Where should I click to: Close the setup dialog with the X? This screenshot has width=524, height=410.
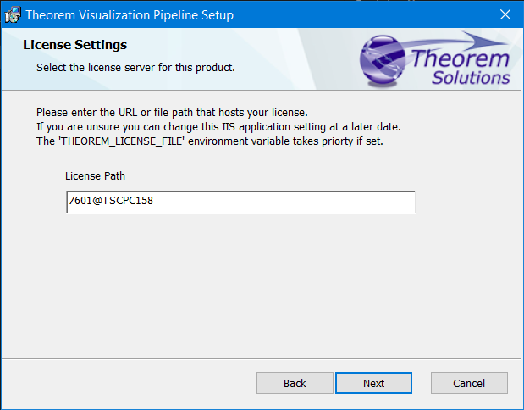point(505,14)
